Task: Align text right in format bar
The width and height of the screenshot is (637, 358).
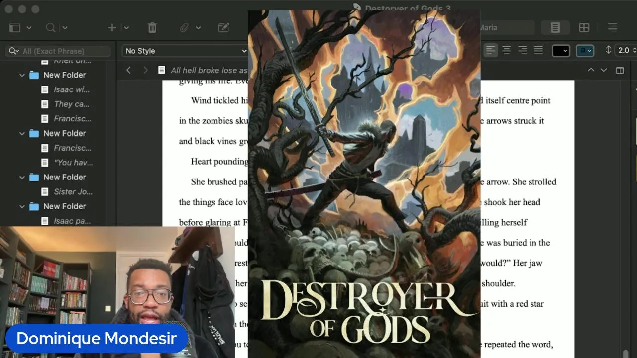Action: coord(523,50)
